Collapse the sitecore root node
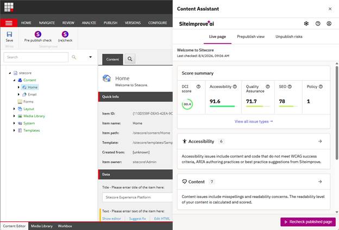Image resolution: width=339 pixels, height=230 pixels. pyautogui.click(x=10, y=73)
